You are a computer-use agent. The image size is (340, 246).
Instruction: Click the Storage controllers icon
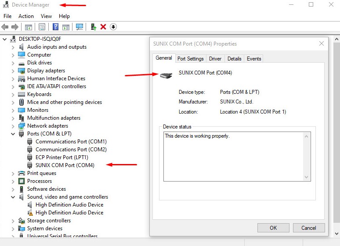pos(22,221)
